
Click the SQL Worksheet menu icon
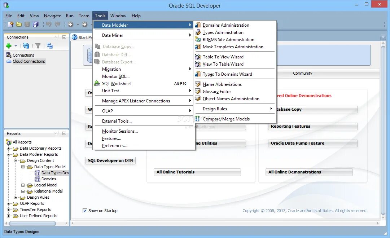(97, 84)
